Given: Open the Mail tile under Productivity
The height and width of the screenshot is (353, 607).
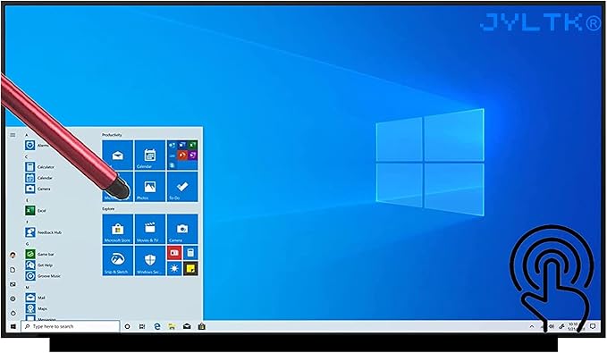Looking at the screenshot, I should [118, 155].
